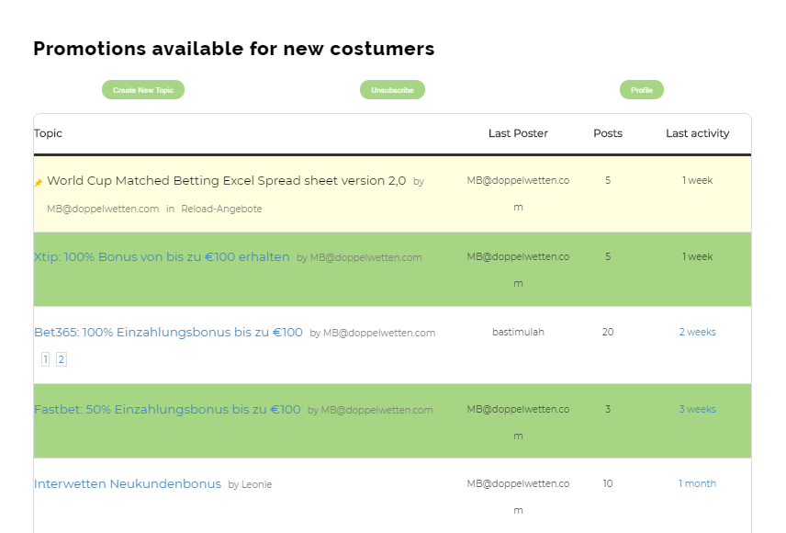
Task: Open World Cup Matched Betting Excel topic
Action: 226,181
